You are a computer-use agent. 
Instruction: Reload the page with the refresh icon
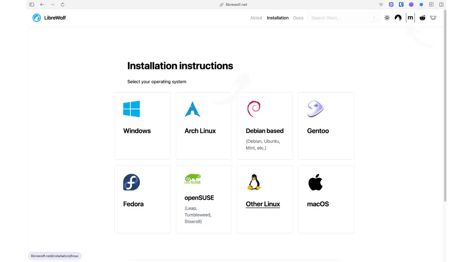(x=62, y=5)
